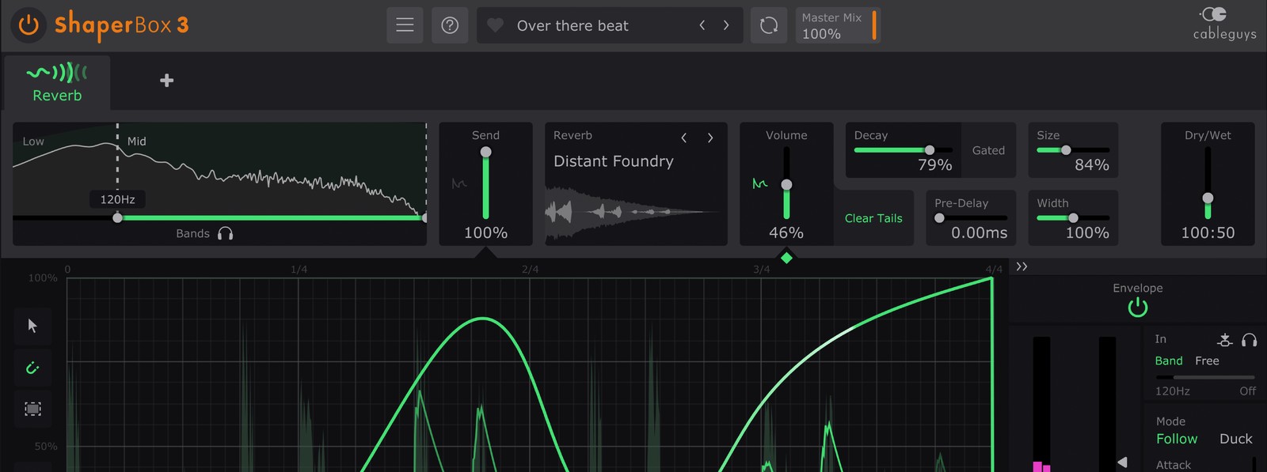Adjust the Volume slider handle

[786, 184]
